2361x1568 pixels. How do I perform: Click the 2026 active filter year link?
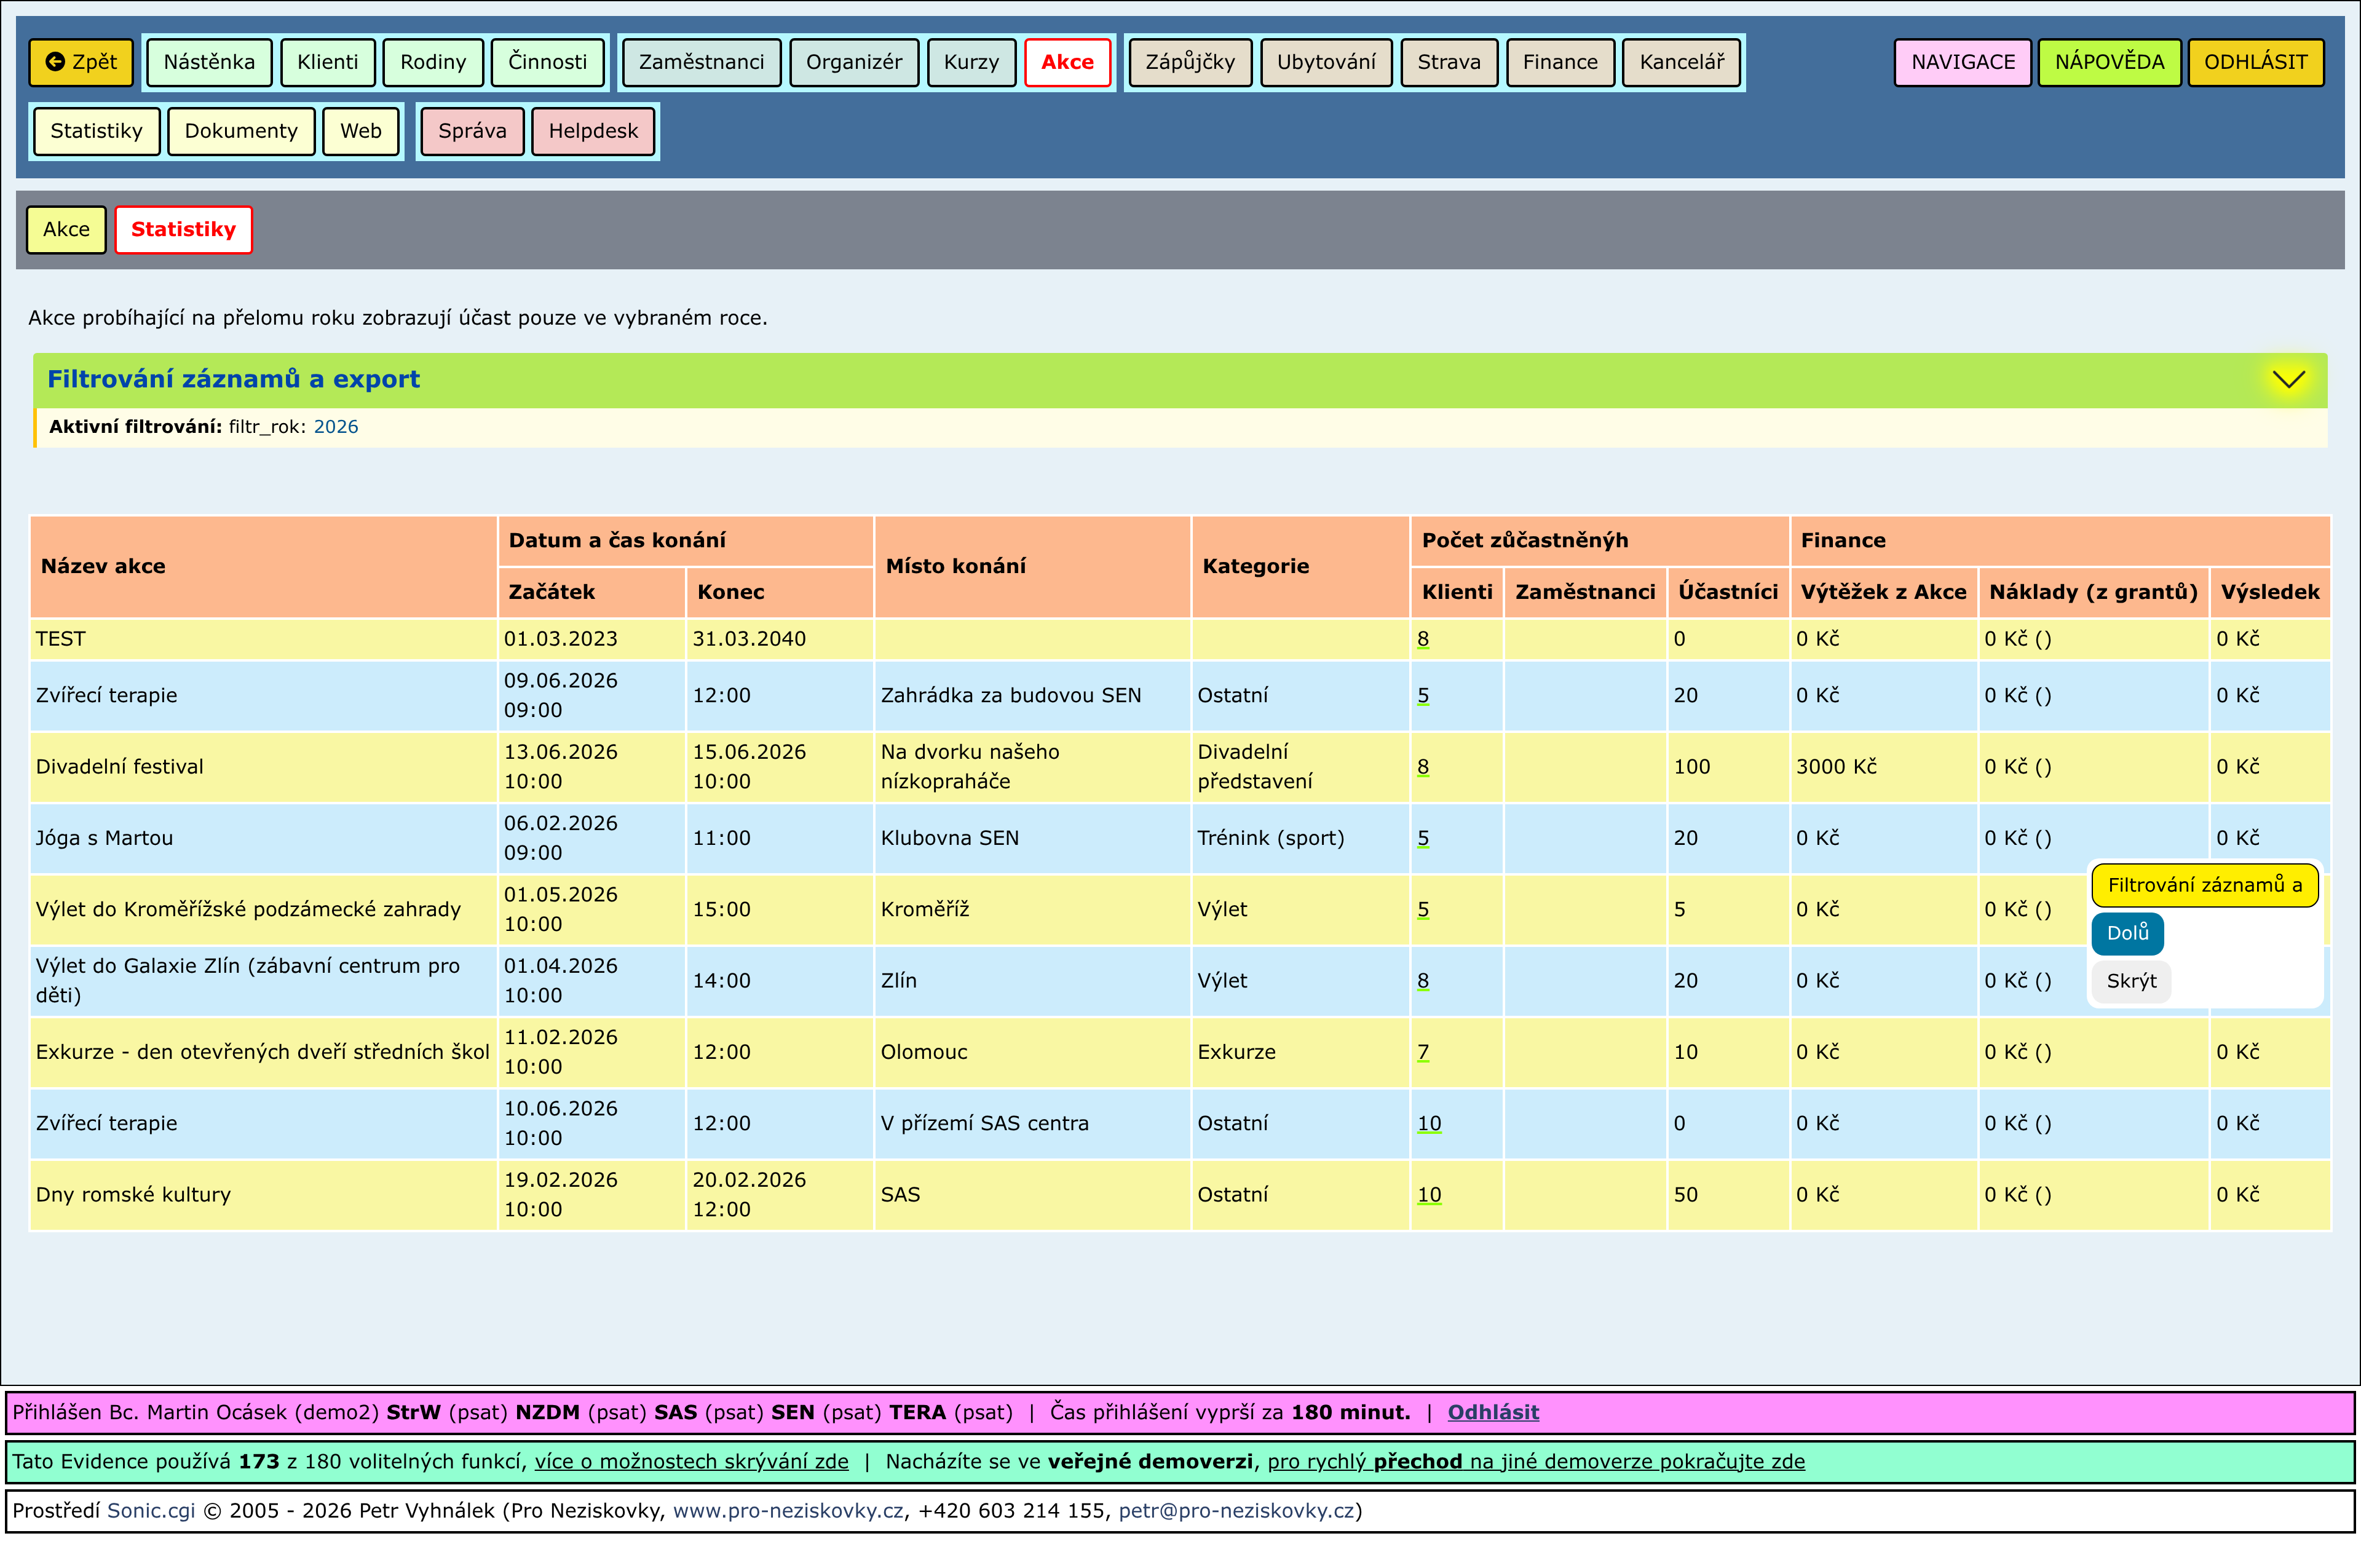pyautogui.click(x=336, y=427)
